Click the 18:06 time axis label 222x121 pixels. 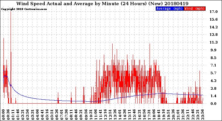pos(153,115)
